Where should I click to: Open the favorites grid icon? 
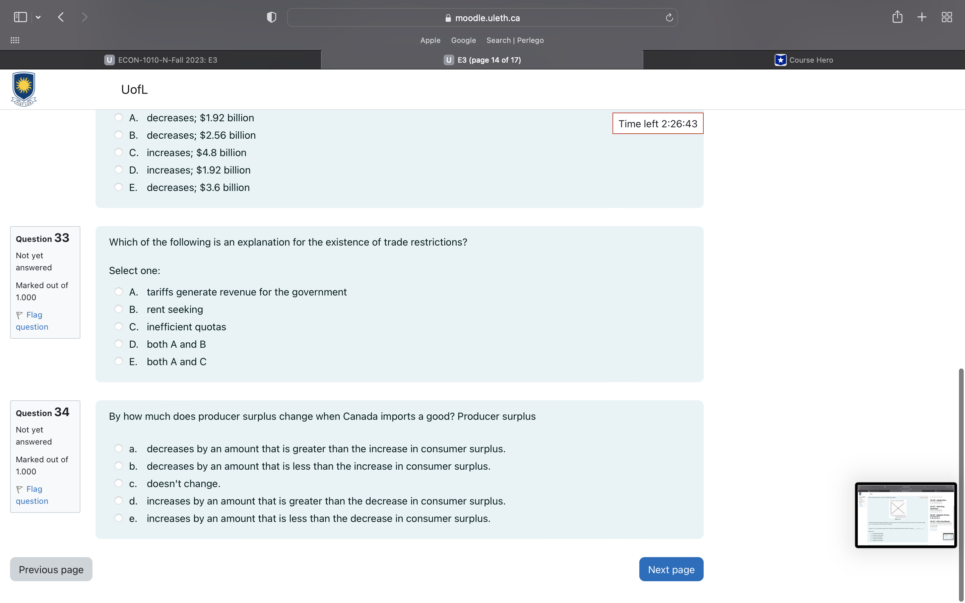15,40
